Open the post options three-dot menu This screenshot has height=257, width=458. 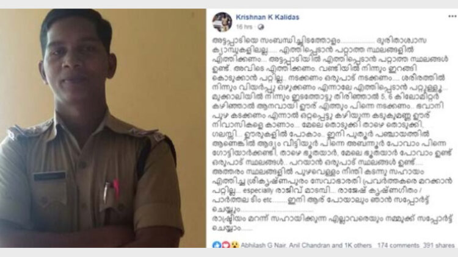click(x=452, y=16)
